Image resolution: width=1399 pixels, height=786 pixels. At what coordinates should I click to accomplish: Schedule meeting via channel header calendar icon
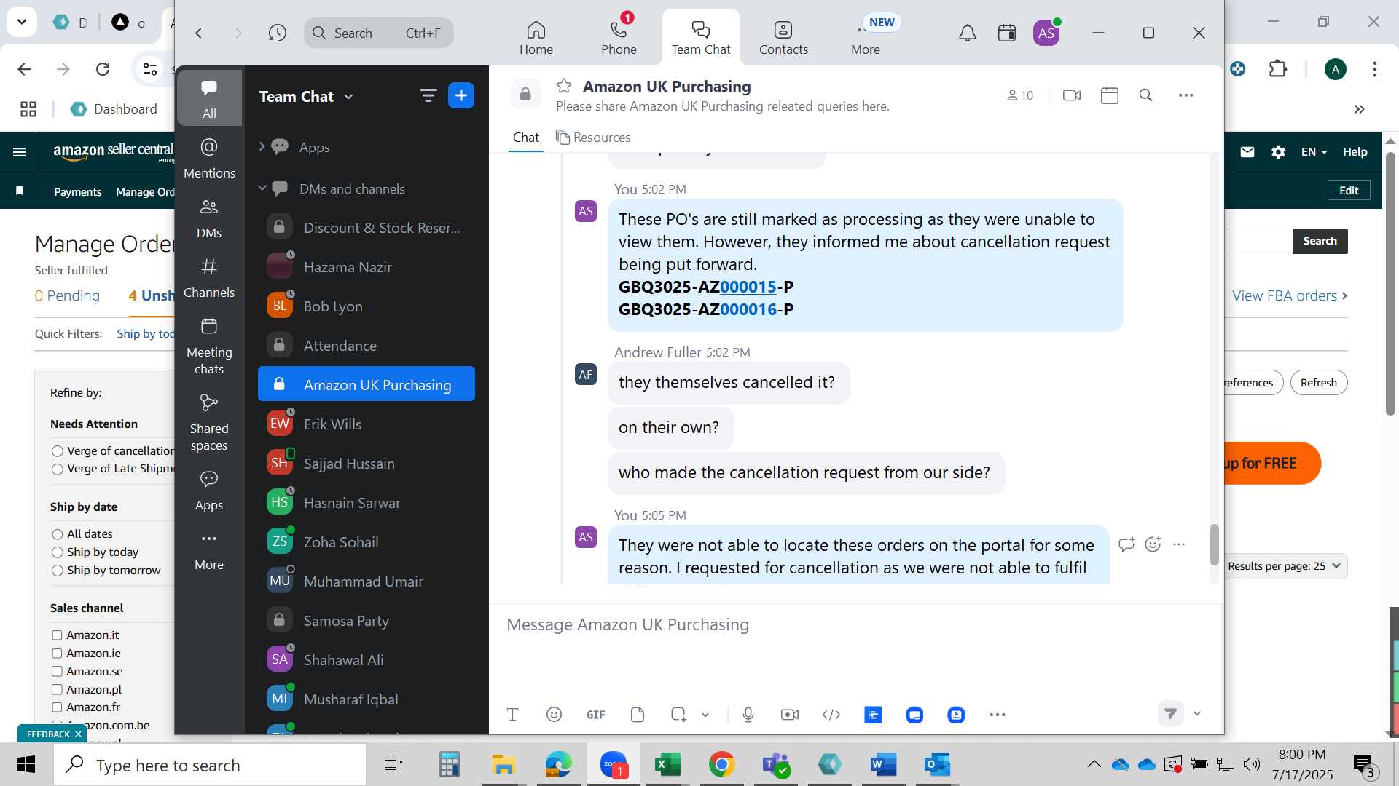tap(1109, 95)
